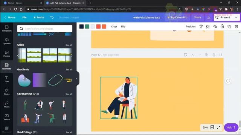Bookmark this page with star icon
Viewport: 241px width, 135px height.
click(180, 9)
